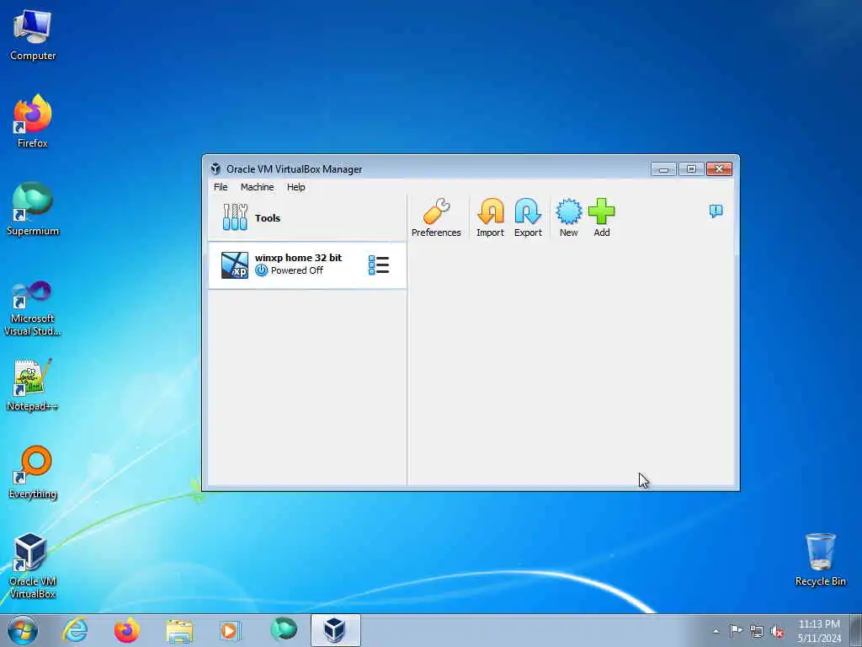The height and width of the screenshot is (647, 862).
Task: Select the Oracle VM VirtualBox desktop shortcut
Action: click(x=33, y=566)
